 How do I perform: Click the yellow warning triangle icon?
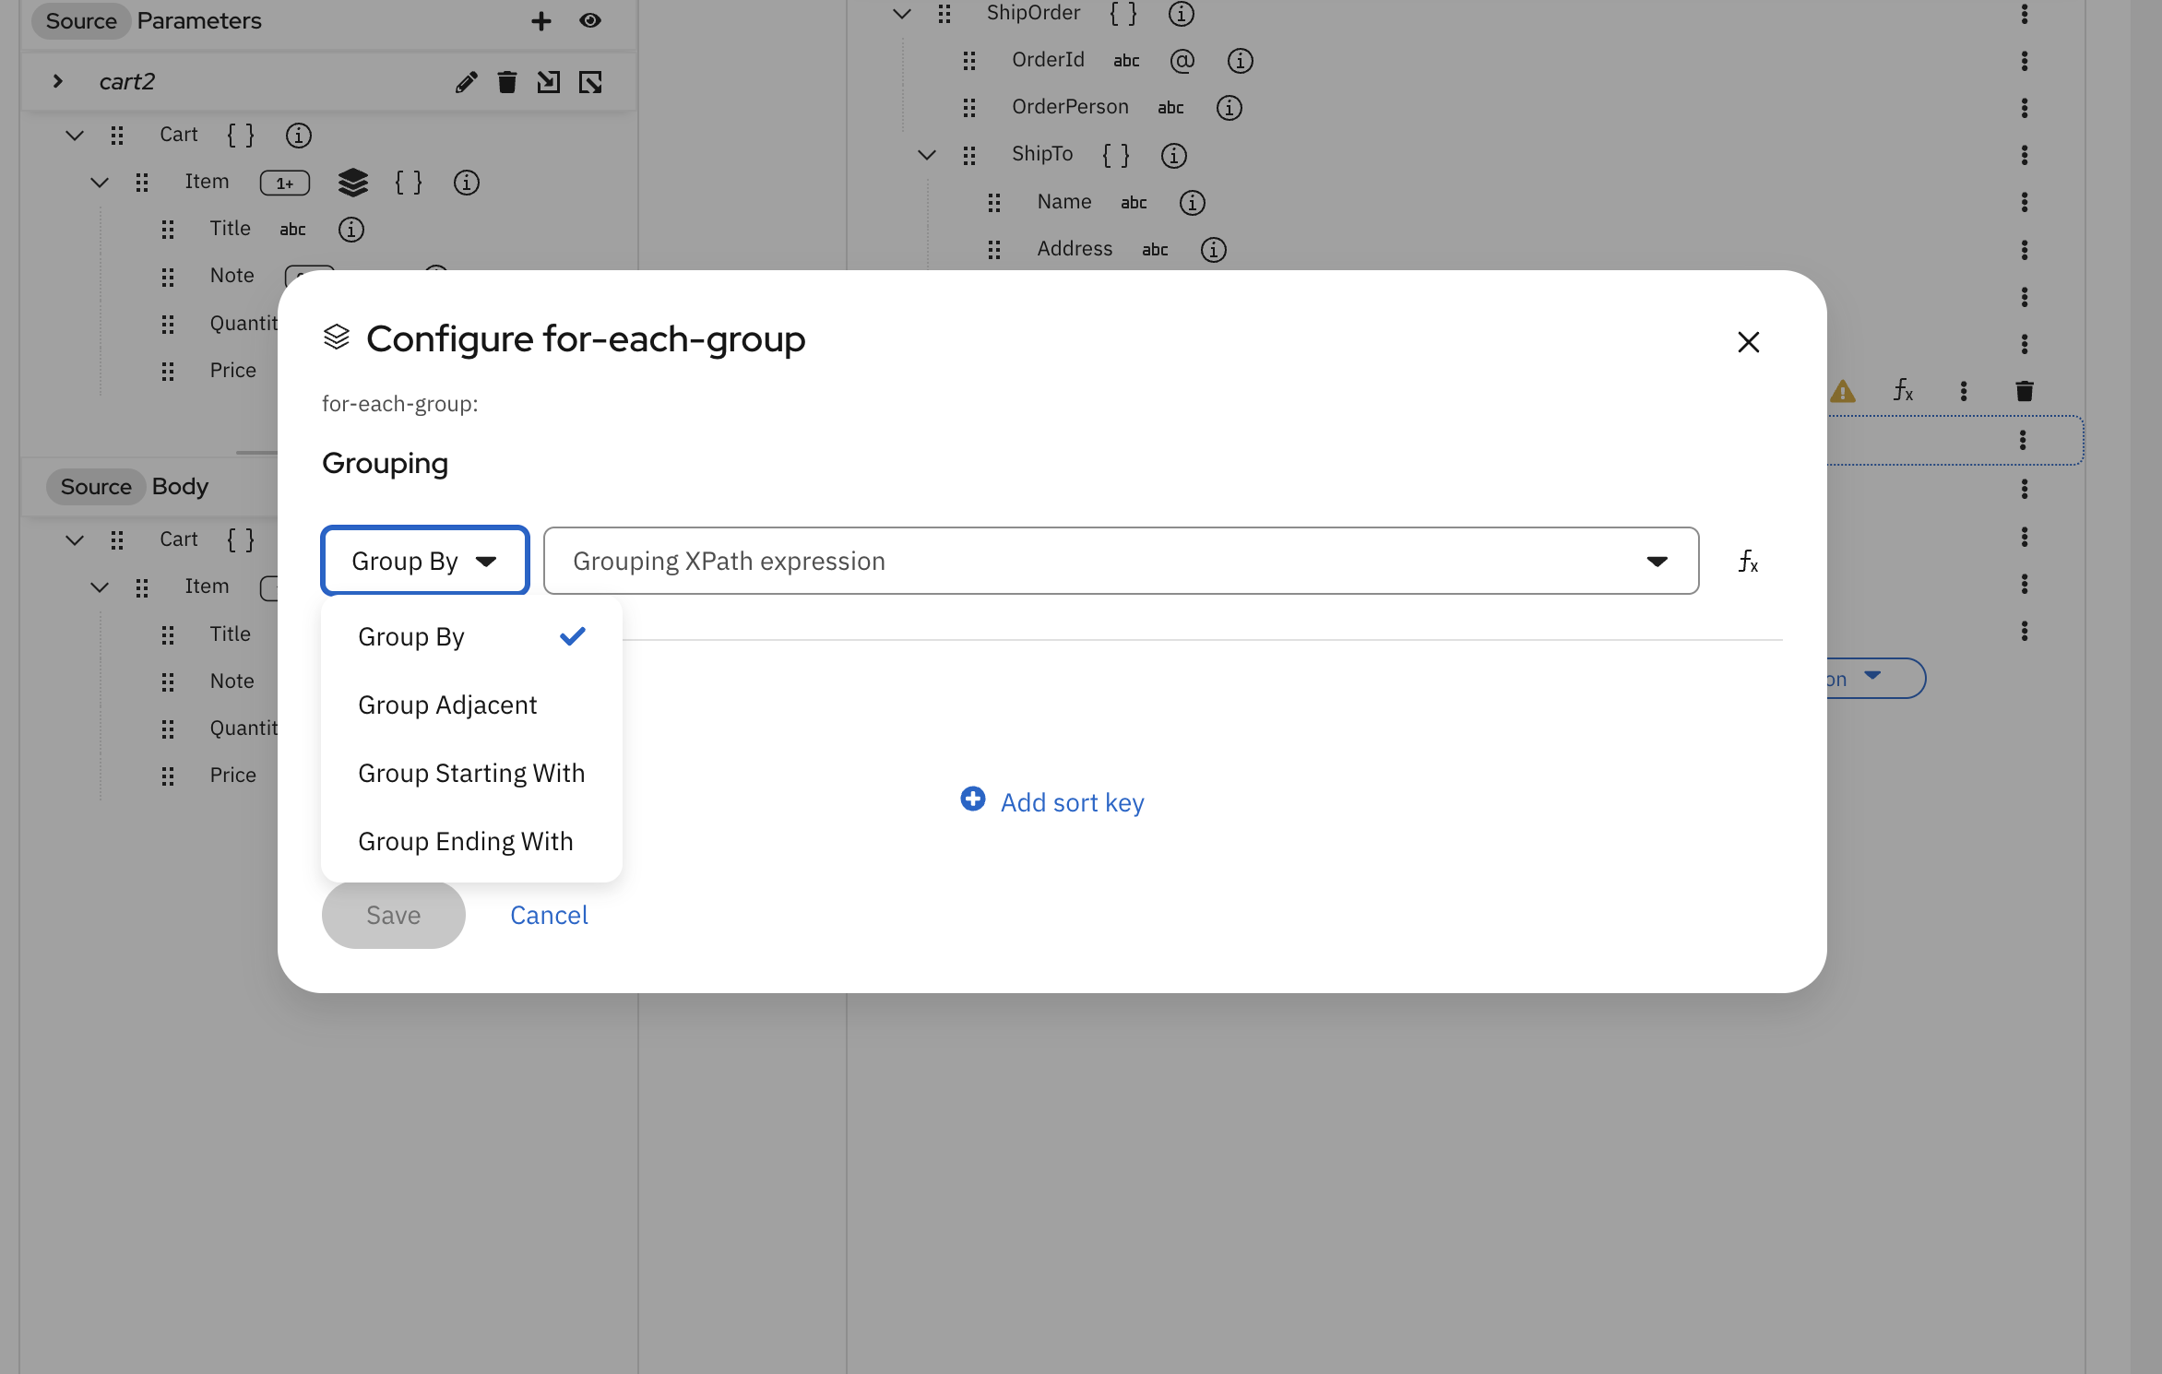pos(1842,391)
